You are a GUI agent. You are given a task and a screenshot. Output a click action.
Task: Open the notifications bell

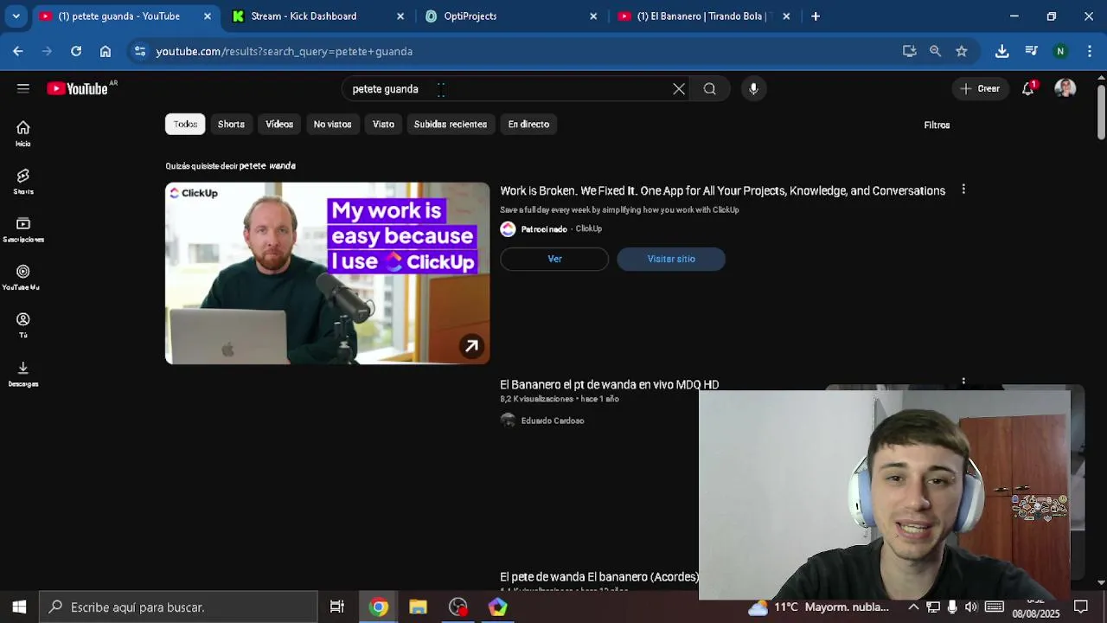click(1027, 88)
